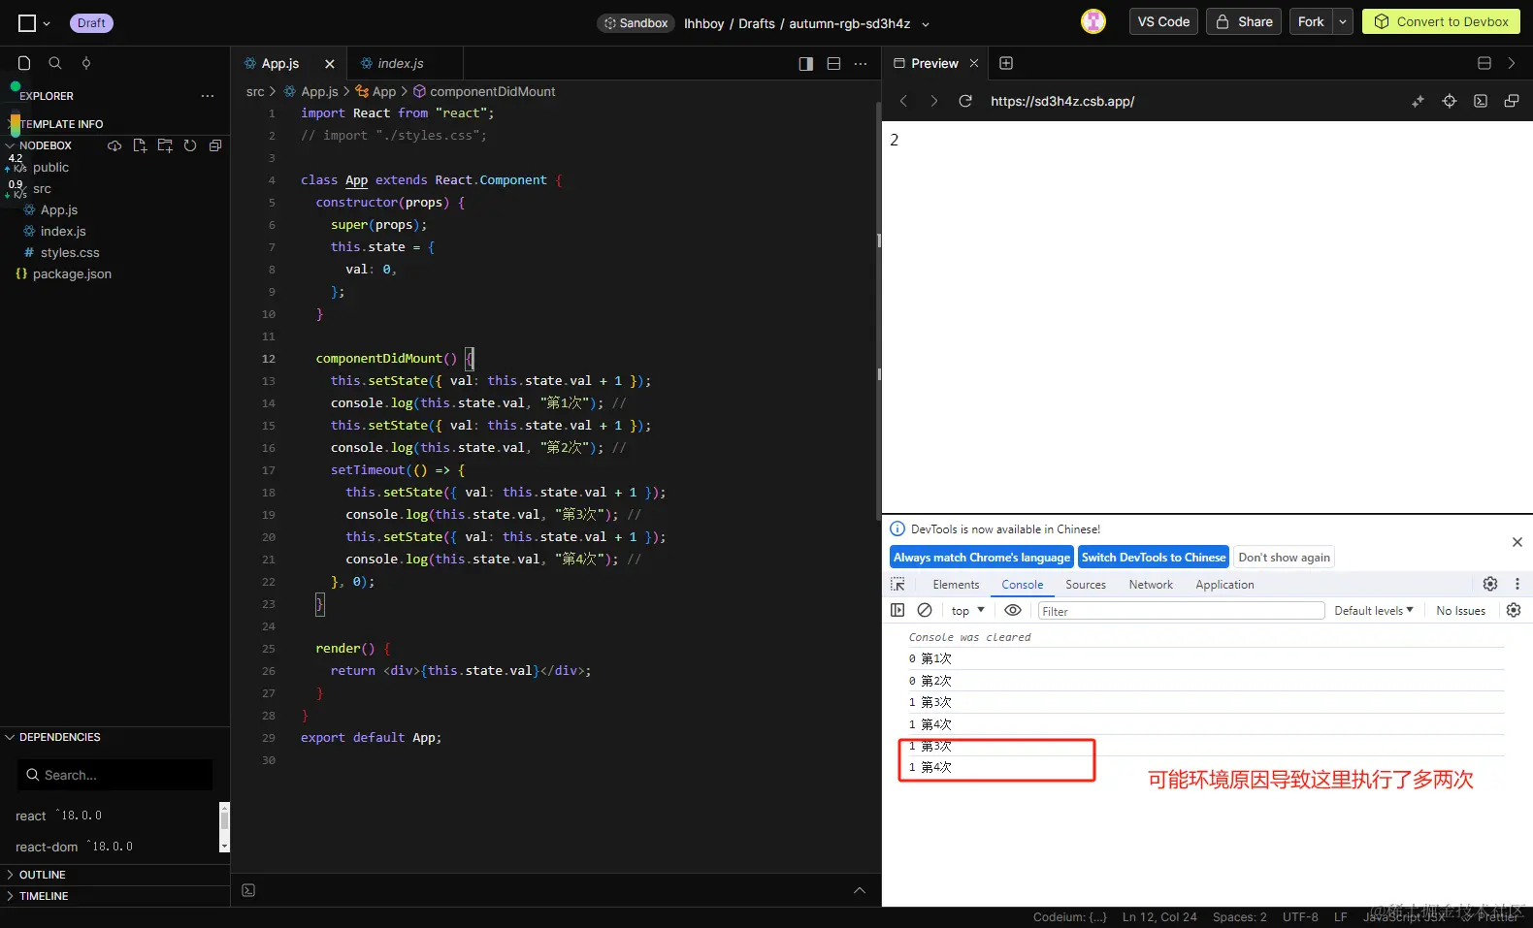1533x928 pixels.
Task: Click Convert to Devbox button
Action: pyautogui.click(x=1441, y=22)
